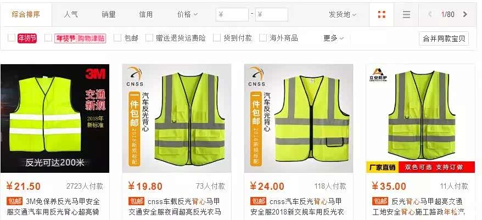Expand the 价格 sort dropdown

[187, 14]
